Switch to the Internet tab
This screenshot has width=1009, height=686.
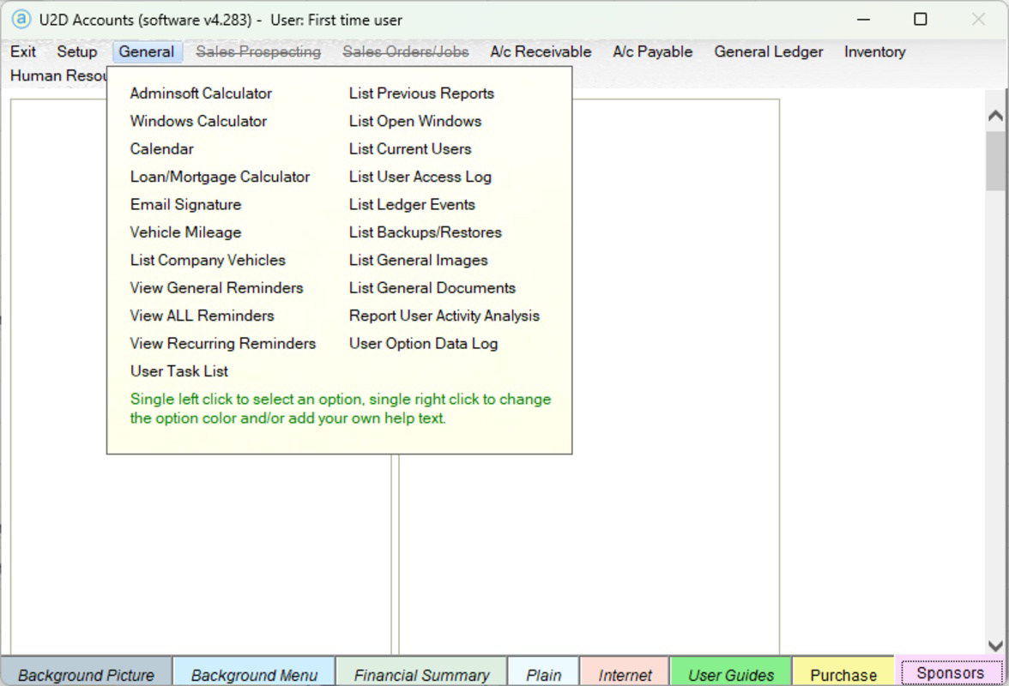[x=625, y=672]
